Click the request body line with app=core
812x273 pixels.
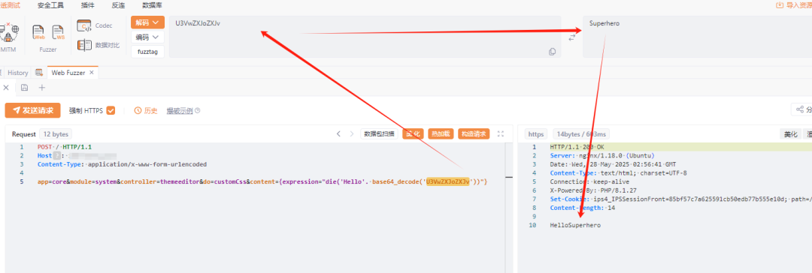click(x=262, y=182)
